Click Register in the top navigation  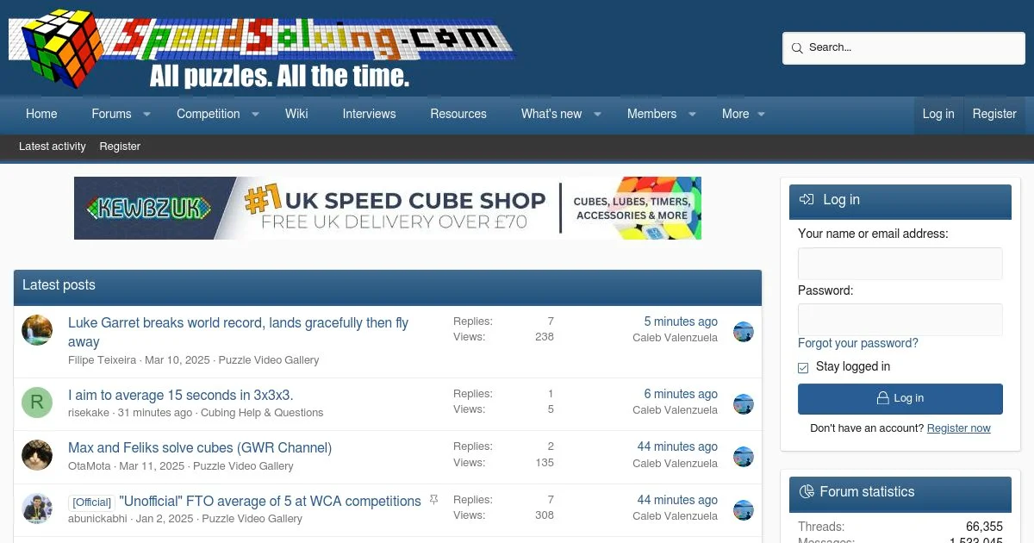[994, 114]
